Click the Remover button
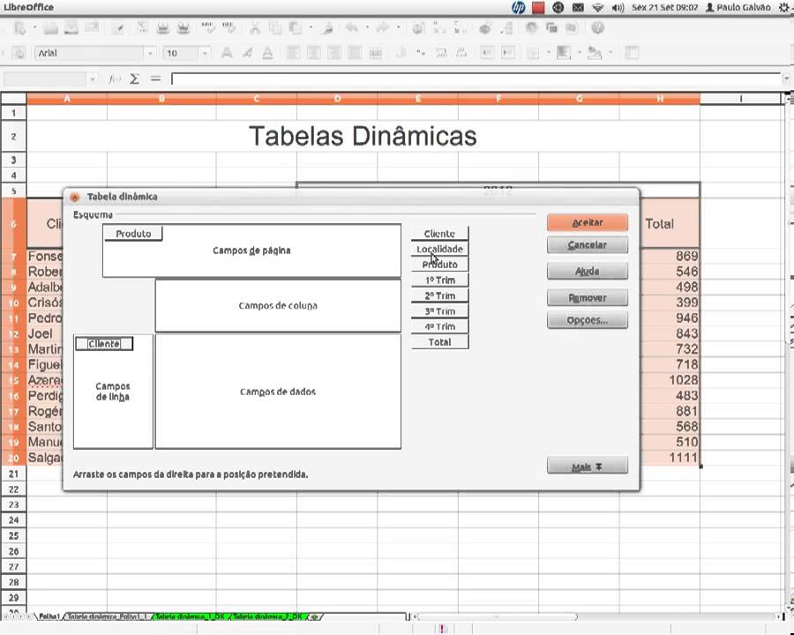Screen dimensions: 794x635 click(588, 298)
